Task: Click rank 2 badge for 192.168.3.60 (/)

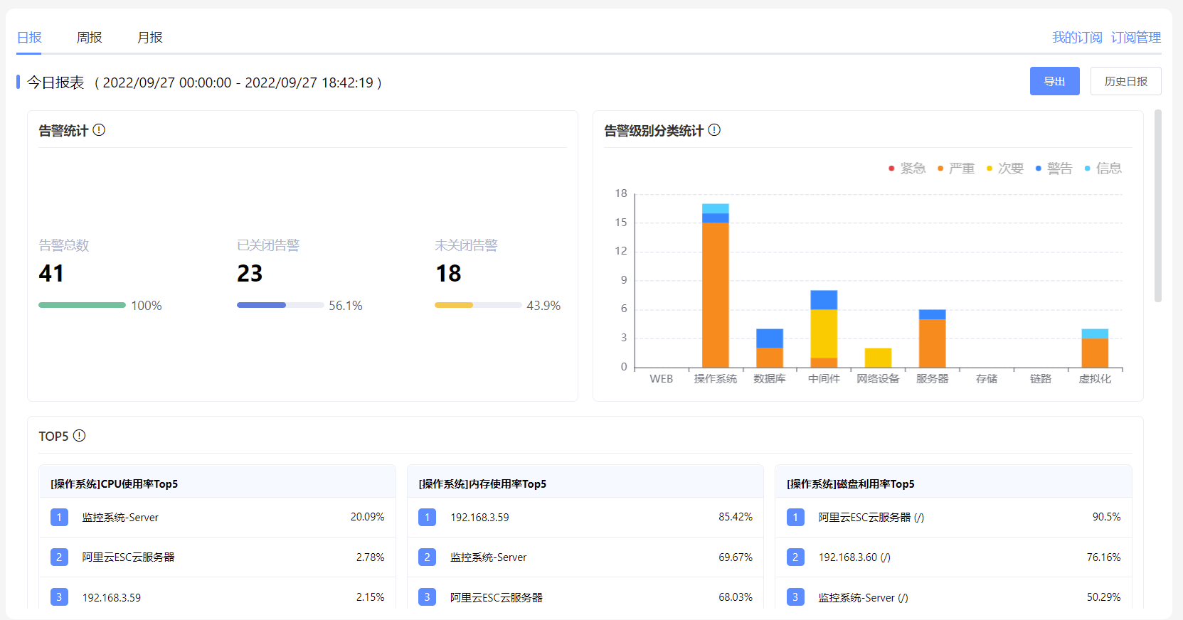Action: (795, 557)
